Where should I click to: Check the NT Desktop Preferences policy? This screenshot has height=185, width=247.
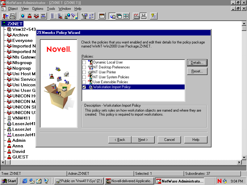[84, 67]
